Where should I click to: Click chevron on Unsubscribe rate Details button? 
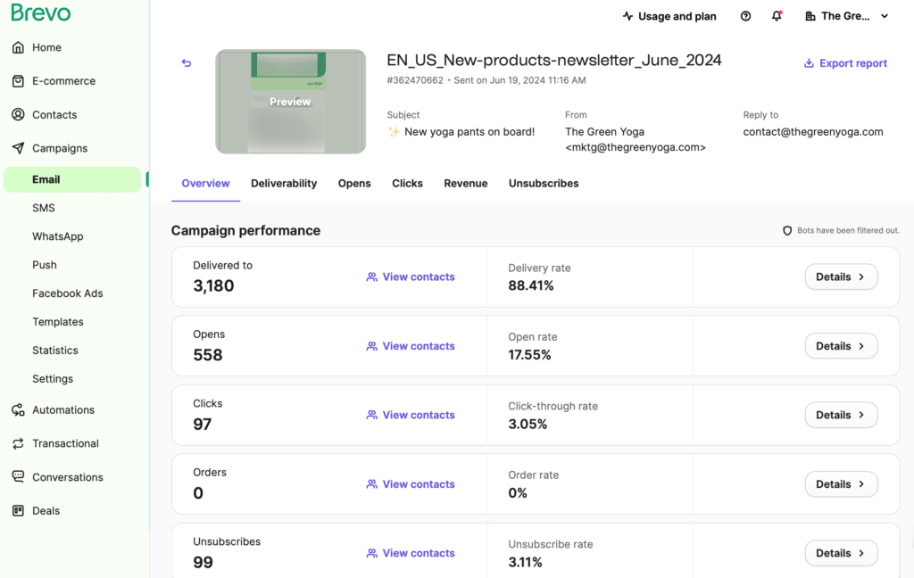click(x=861, y=553)
